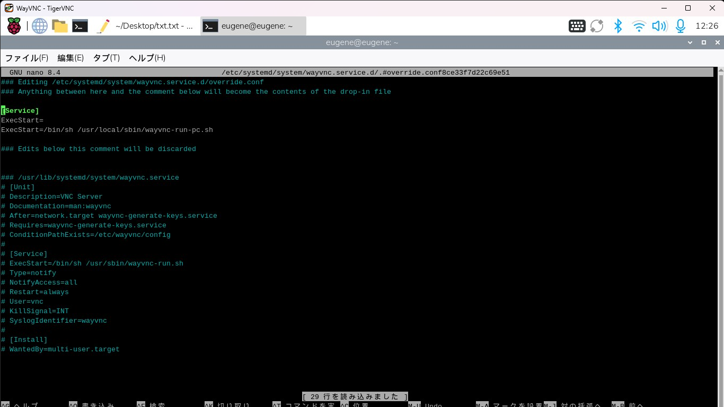Click the "# After=network.target" line
Screen dimensions: 724x407
[x=109, y=216]
